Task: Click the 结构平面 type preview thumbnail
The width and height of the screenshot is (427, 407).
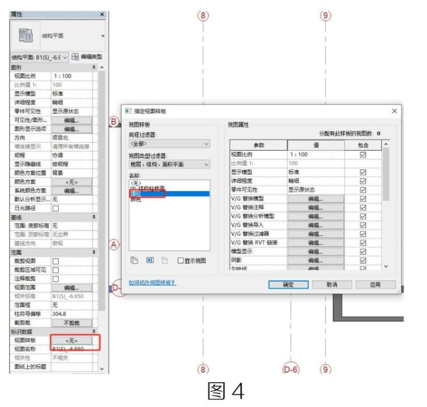Action: click(x=26, y=35)
